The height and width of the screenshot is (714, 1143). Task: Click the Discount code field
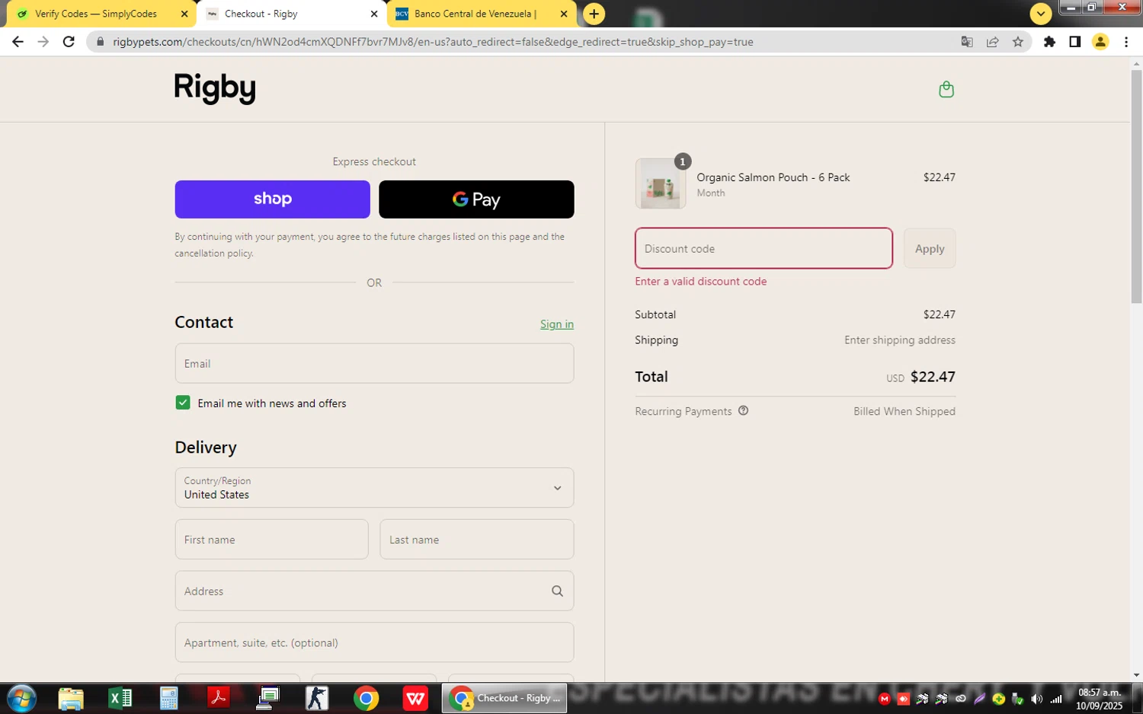tap(764, 248)
